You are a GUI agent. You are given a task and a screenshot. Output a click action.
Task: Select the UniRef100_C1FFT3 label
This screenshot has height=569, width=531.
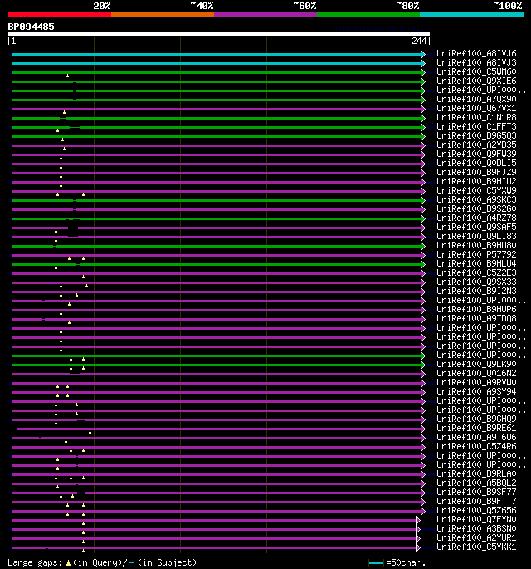[476, 126]
